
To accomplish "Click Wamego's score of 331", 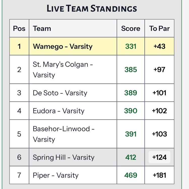I will tap(131, 46).
